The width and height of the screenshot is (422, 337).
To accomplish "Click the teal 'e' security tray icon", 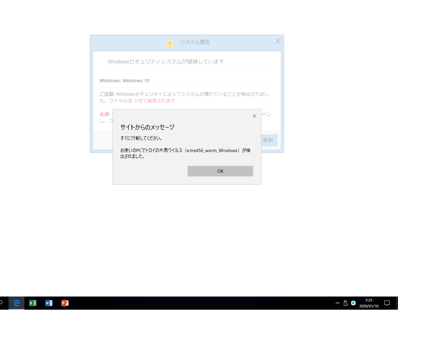I will (x=353, y=303).
